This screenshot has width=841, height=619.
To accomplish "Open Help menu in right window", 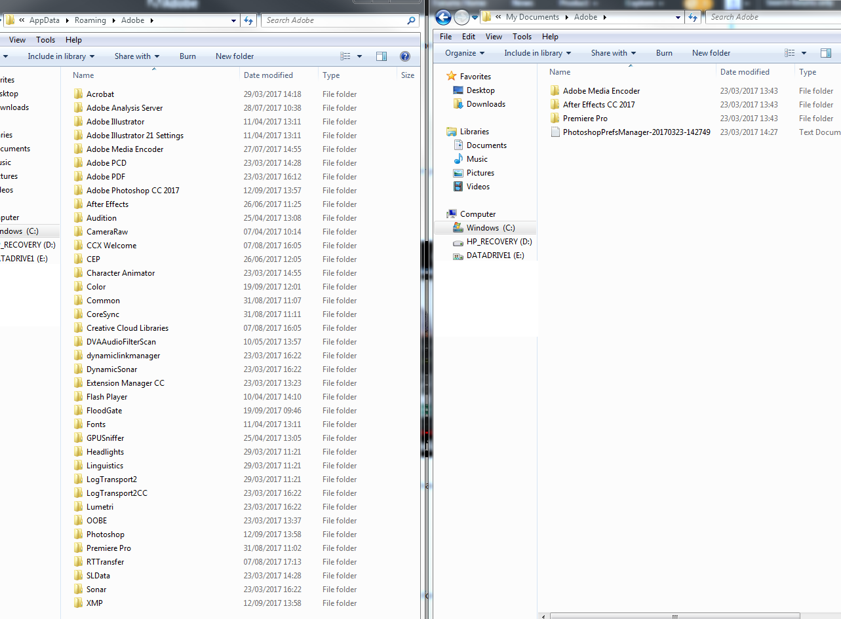I will click(x=551, y=37).
